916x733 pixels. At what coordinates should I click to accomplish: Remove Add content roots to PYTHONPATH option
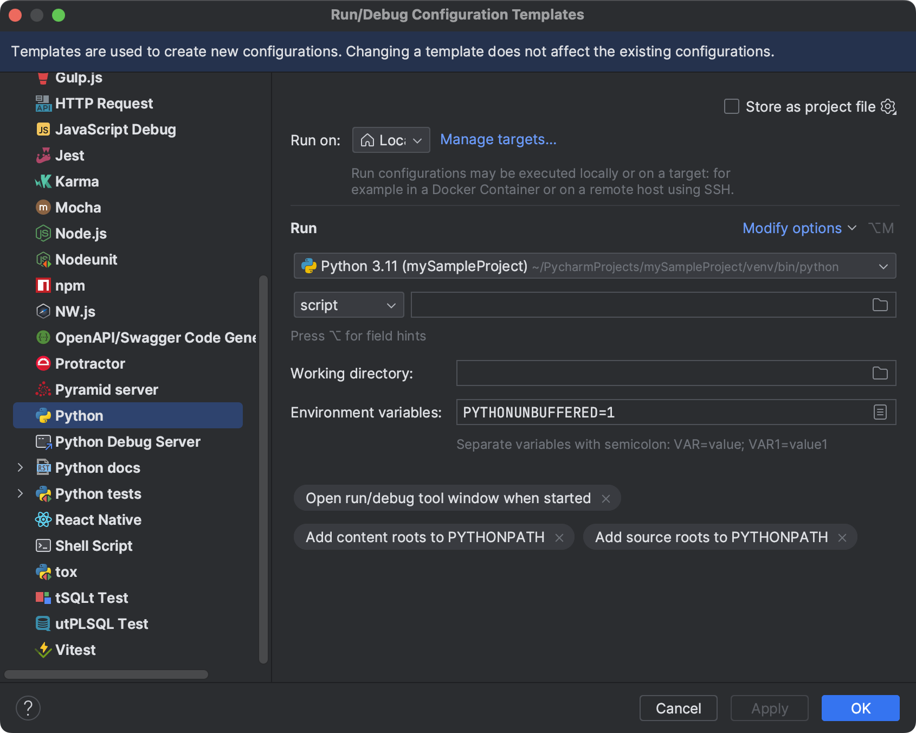[559, 538]
